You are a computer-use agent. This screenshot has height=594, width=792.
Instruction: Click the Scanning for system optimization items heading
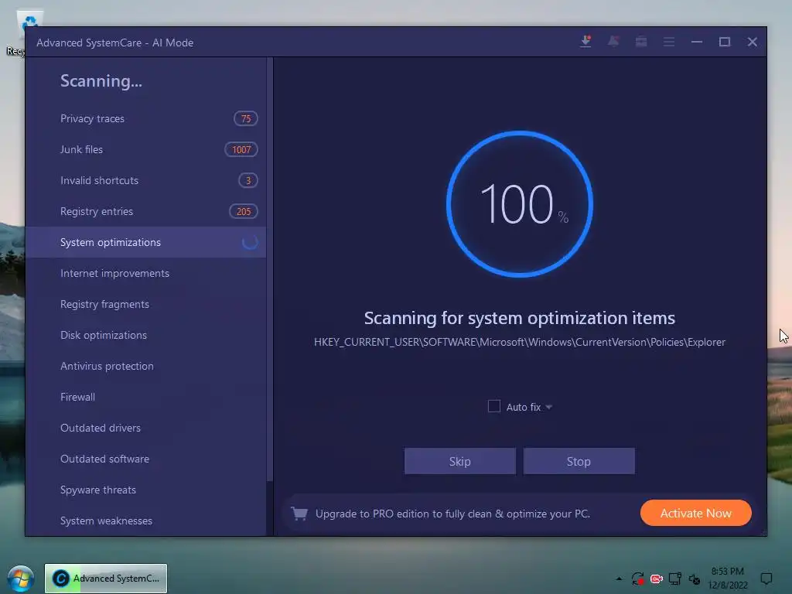pos(519,318)
